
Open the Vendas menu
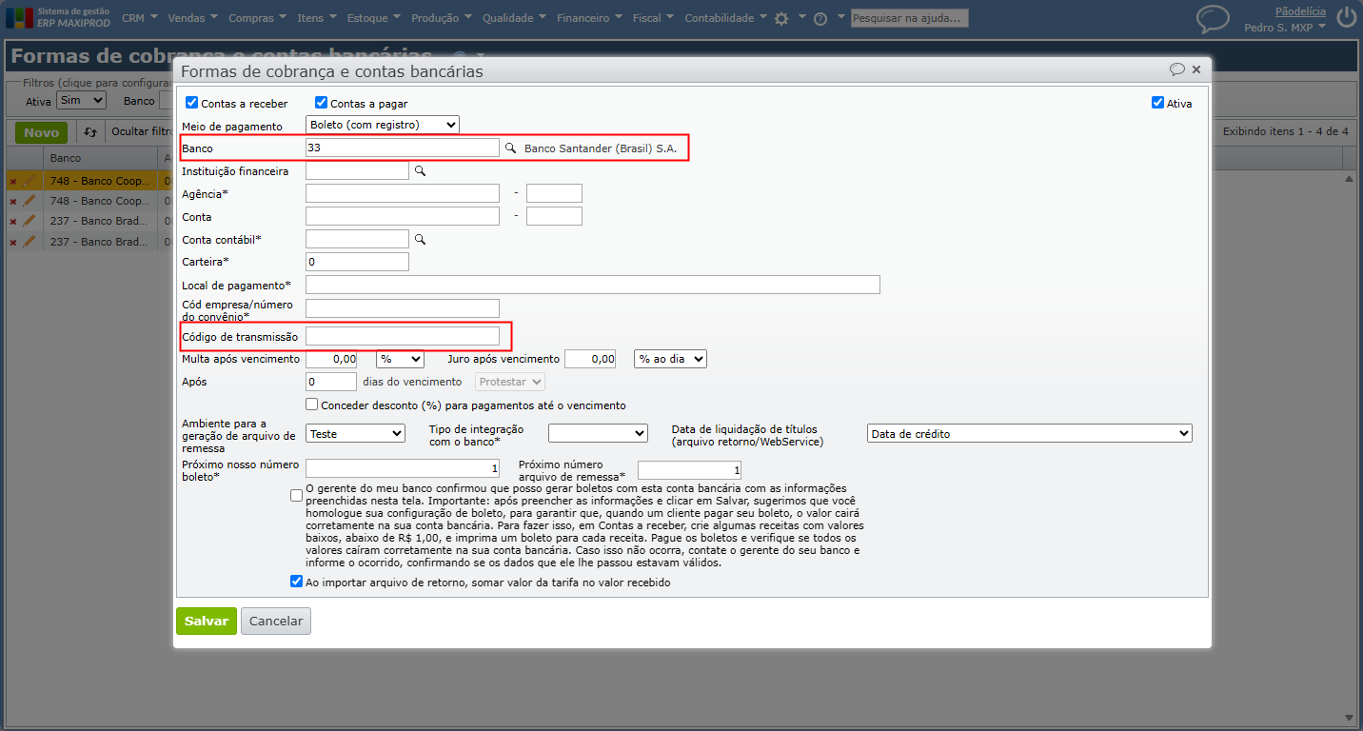click(x=192, y=18)
